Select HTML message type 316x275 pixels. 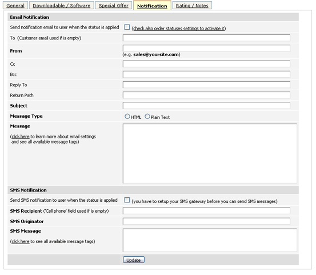tap(127, 116)
